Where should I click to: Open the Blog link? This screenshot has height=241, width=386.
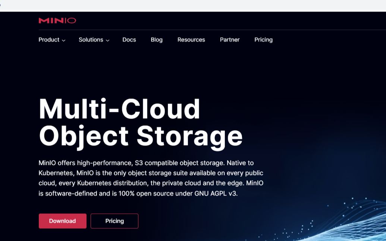157,40
